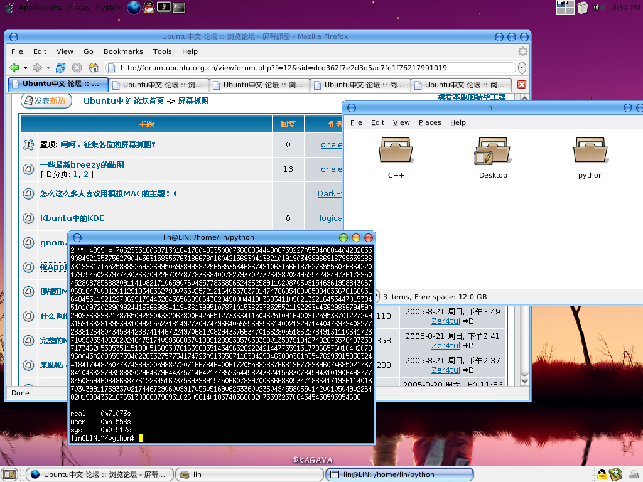643x482 pixels.
Task: Click the status text '3 items, Free space: 12.0 GB'
Action: click(x=435, y=297)
